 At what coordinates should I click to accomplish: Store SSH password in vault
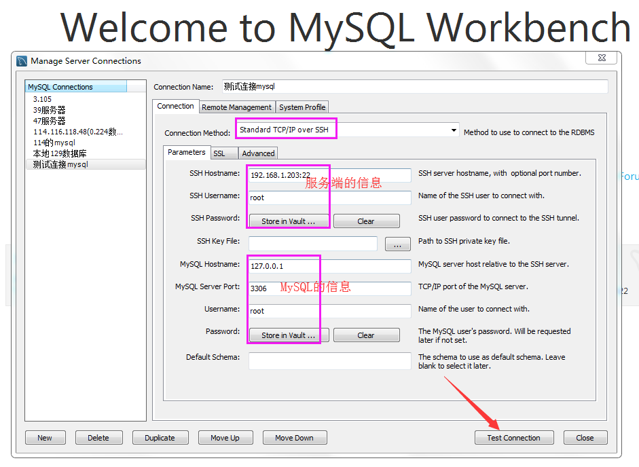pos(289,221)
